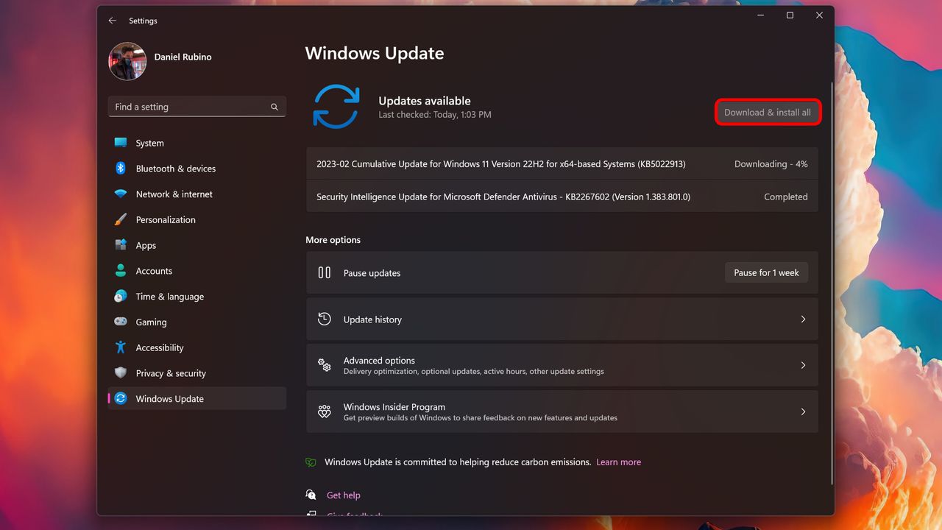Select the Personalization paintbrush icon

121,219
